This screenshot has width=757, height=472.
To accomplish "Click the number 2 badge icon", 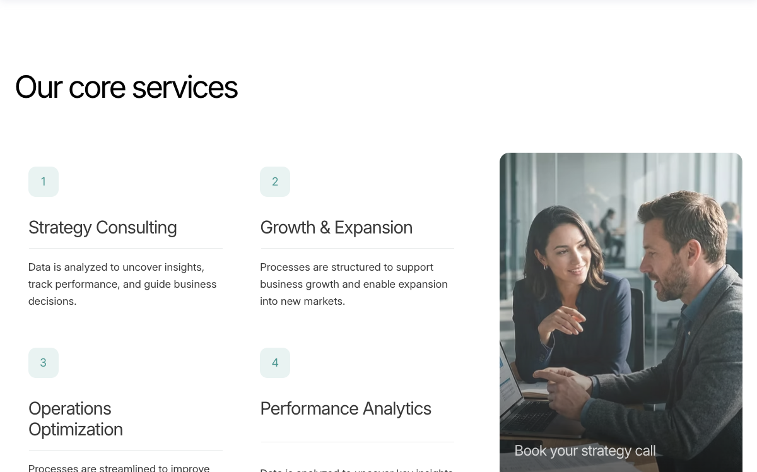I will (x=275, y=182).
